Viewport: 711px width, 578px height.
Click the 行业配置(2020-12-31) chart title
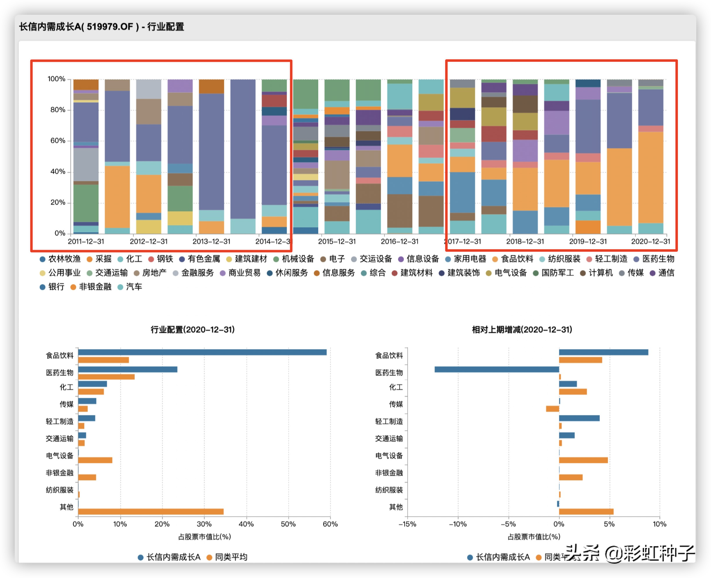[193, 330]
